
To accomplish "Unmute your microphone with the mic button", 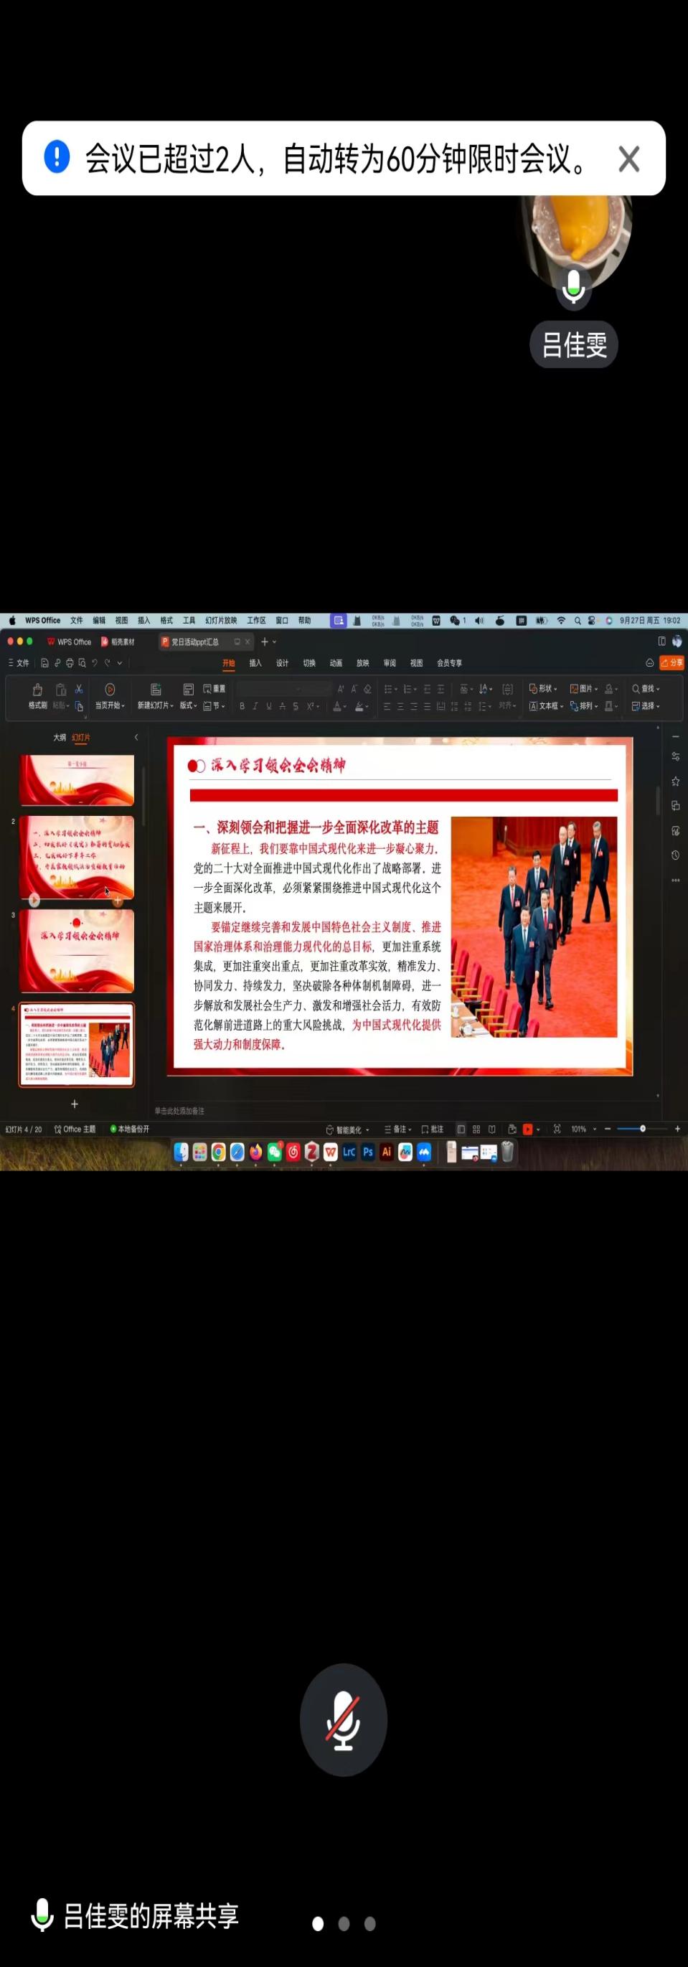I will (343, 1719).
